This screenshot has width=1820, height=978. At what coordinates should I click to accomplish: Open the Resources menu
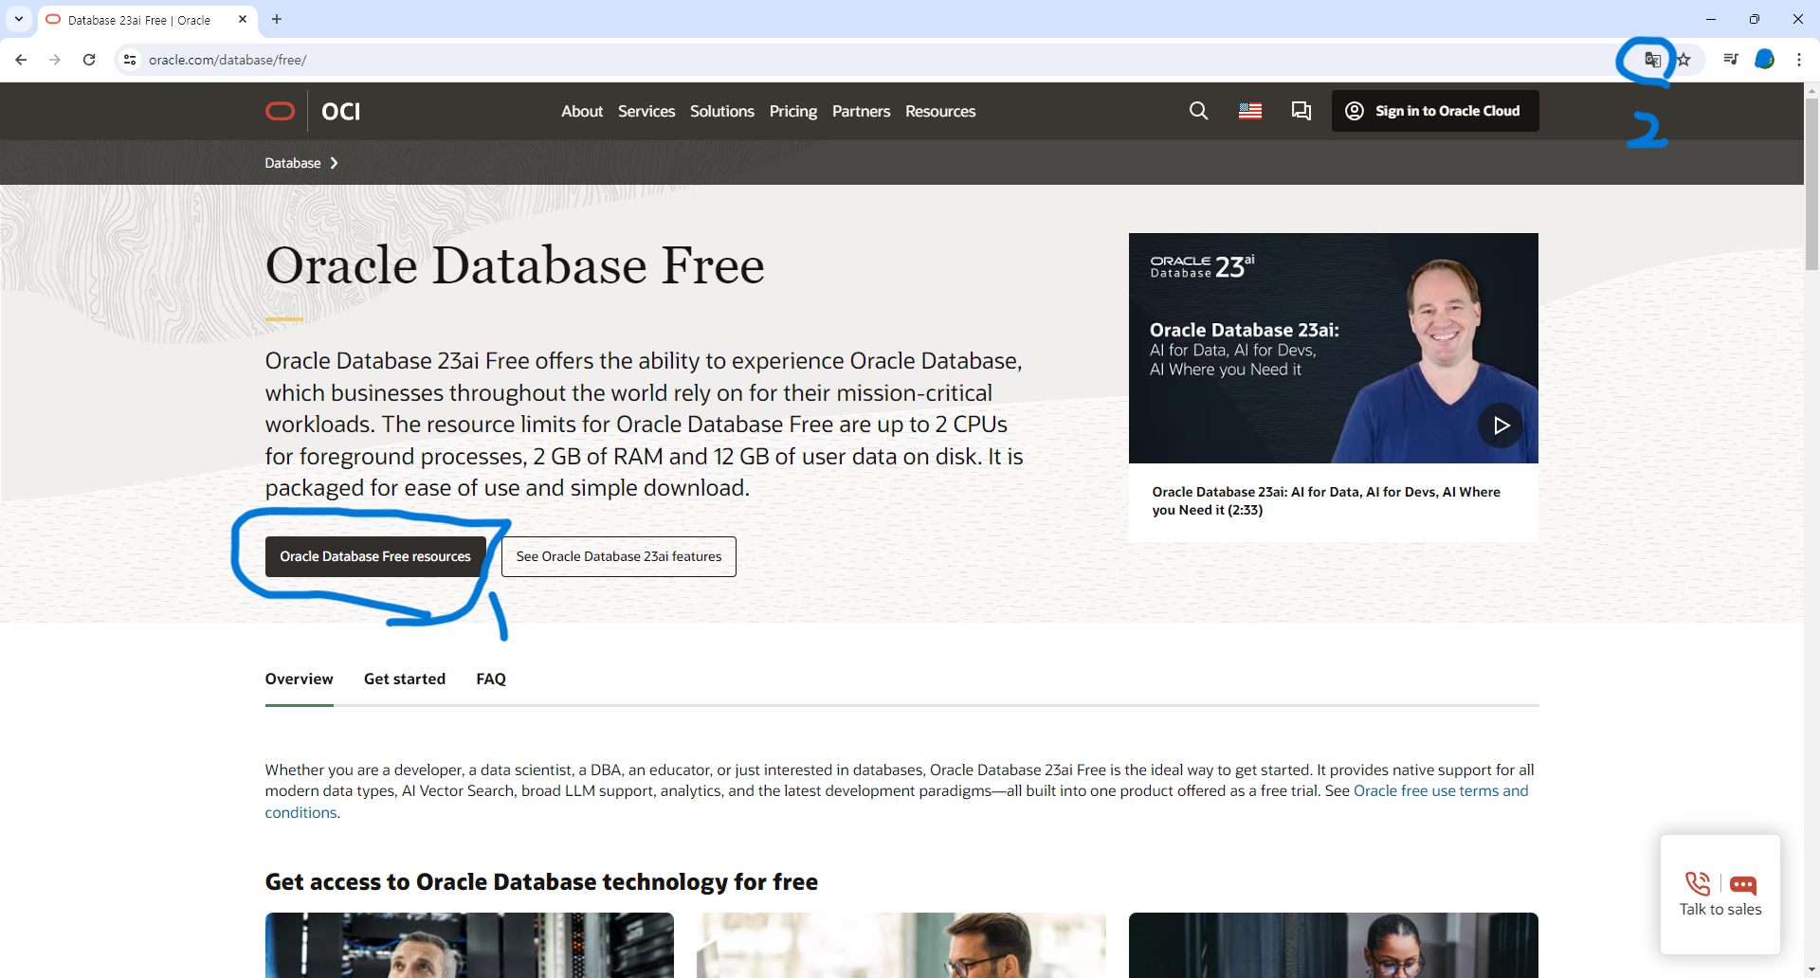point(940,111)
